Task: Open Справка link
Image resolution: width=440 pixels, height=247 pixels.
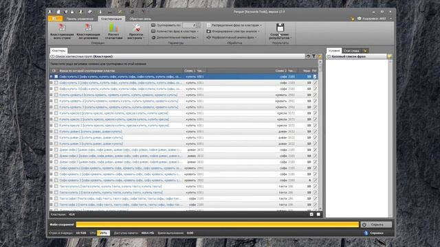Action: pyautogui.click(x=377, y=233)
